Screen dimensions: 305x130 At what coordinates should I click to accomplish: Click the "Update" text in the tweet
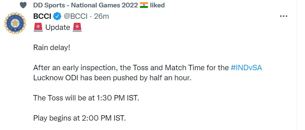[58, 28]
